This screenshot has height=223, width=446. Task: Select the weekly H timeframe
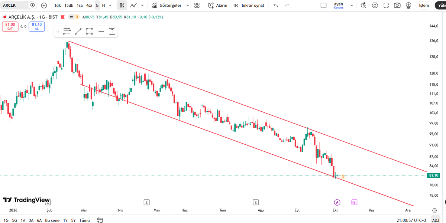103,6
